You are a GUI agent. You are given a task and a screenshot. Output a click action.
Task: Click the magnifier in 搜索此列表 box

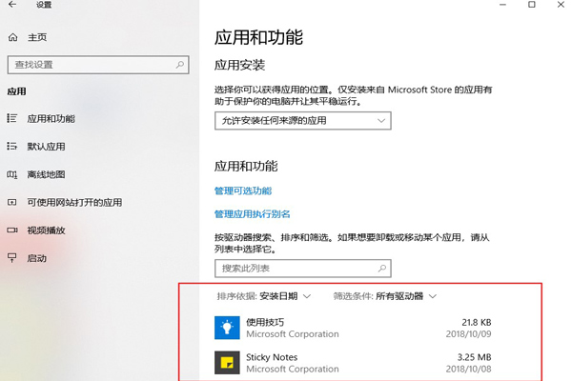pos(382,269)
